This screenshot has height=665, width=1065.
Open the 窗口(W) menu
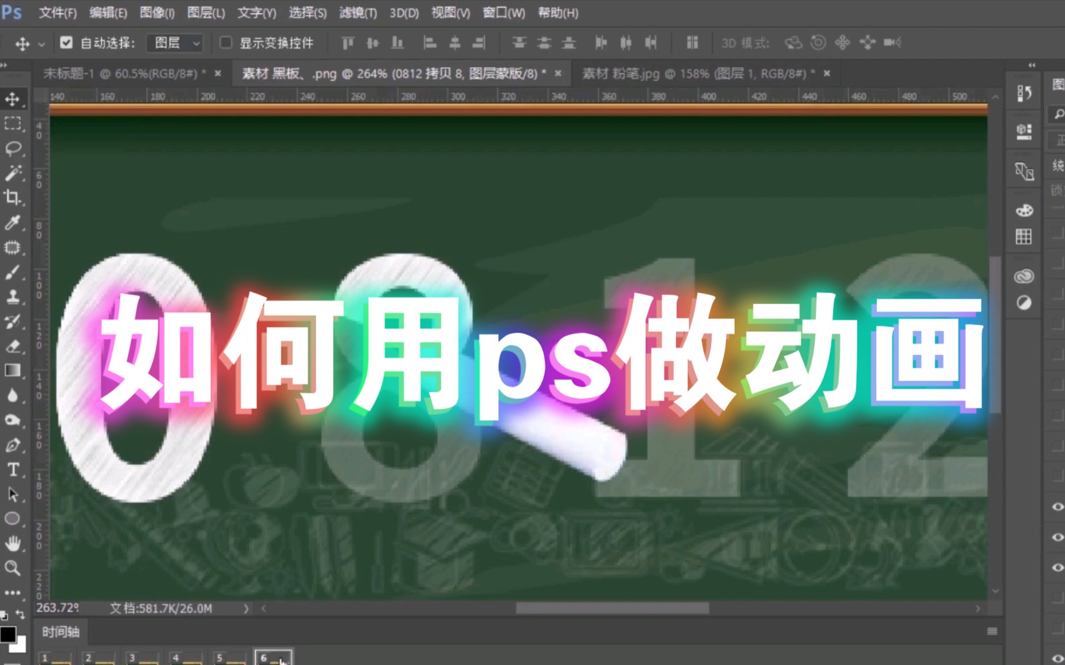tap(504, 12)
